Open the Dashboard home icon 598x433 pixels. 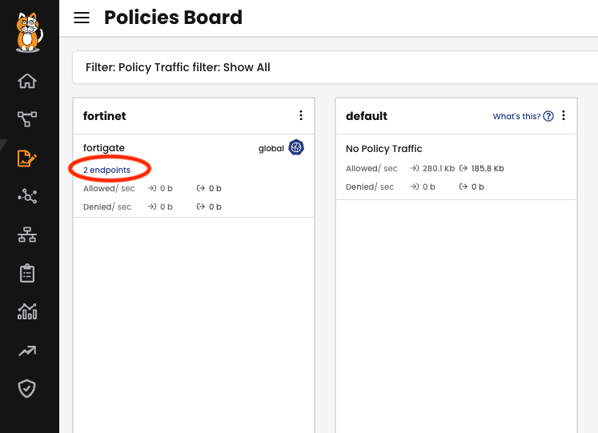click(x=27, y=81)
